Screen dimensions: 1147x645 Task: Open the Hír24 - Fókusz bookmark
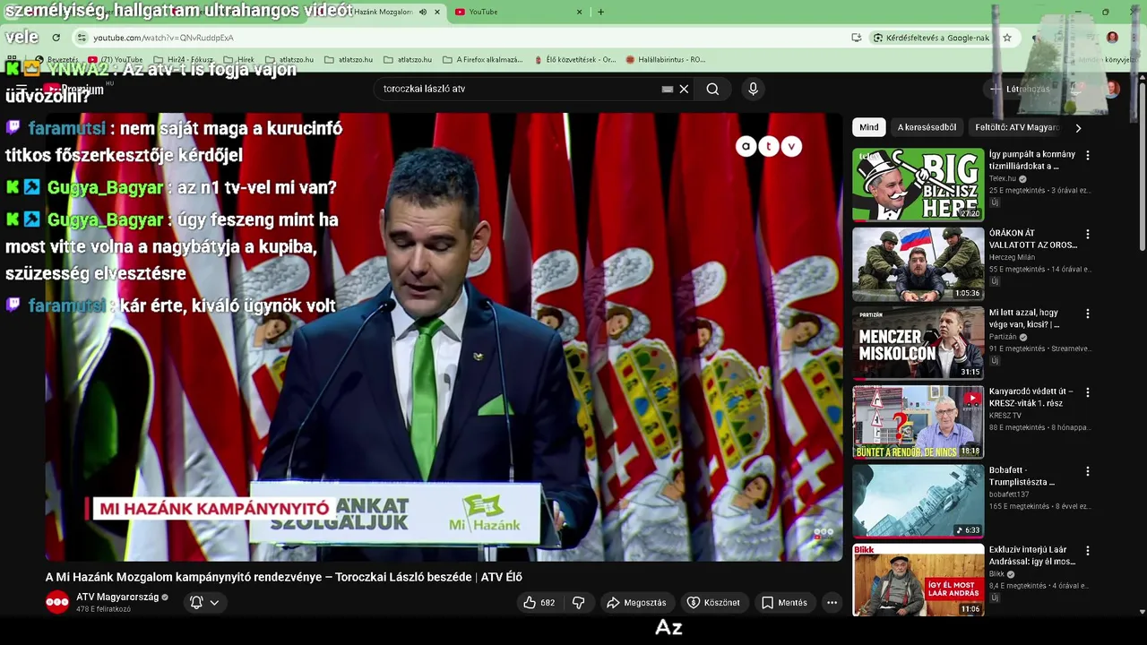pyautogui.click(x=183, y=60)
